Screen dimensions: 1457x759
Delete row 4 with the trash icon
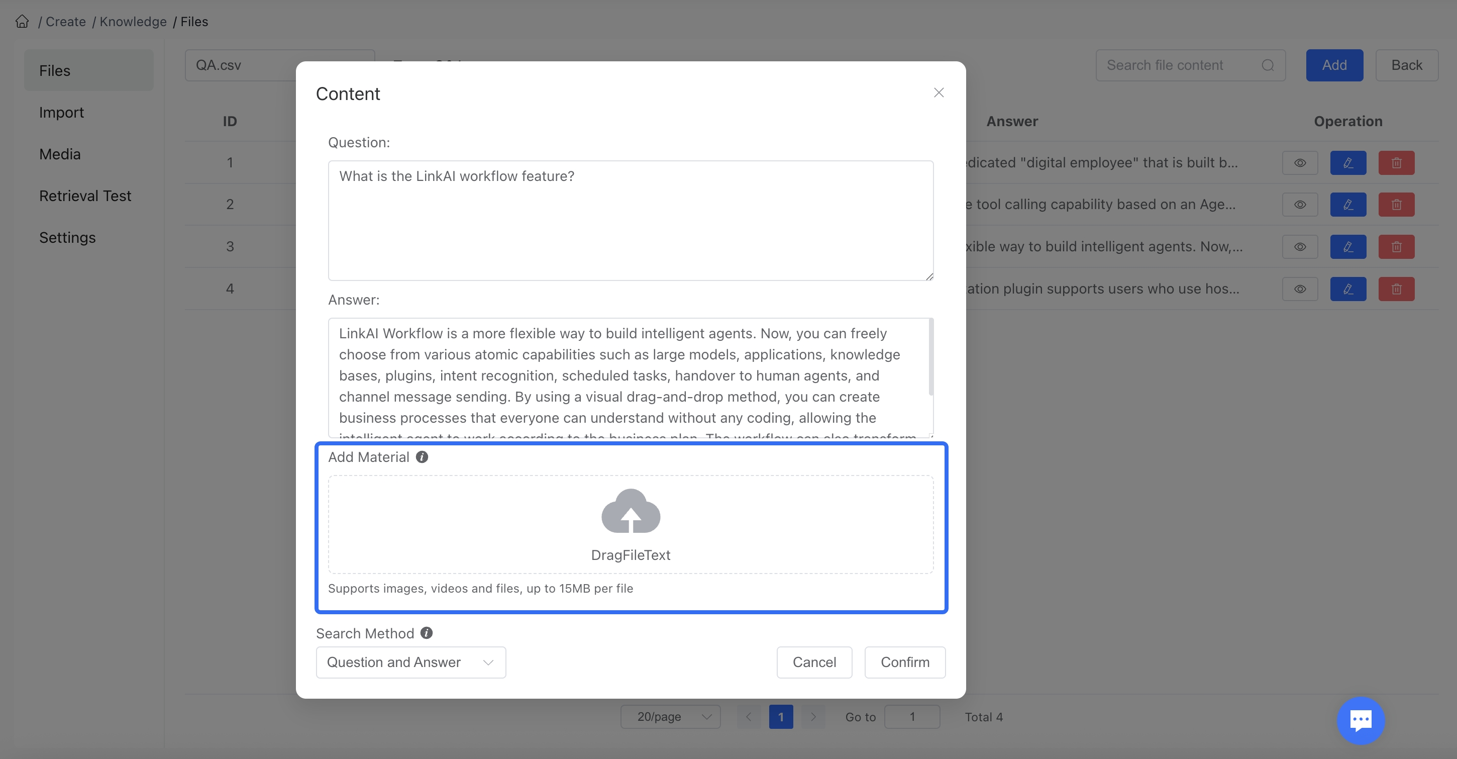point(1397,289)
